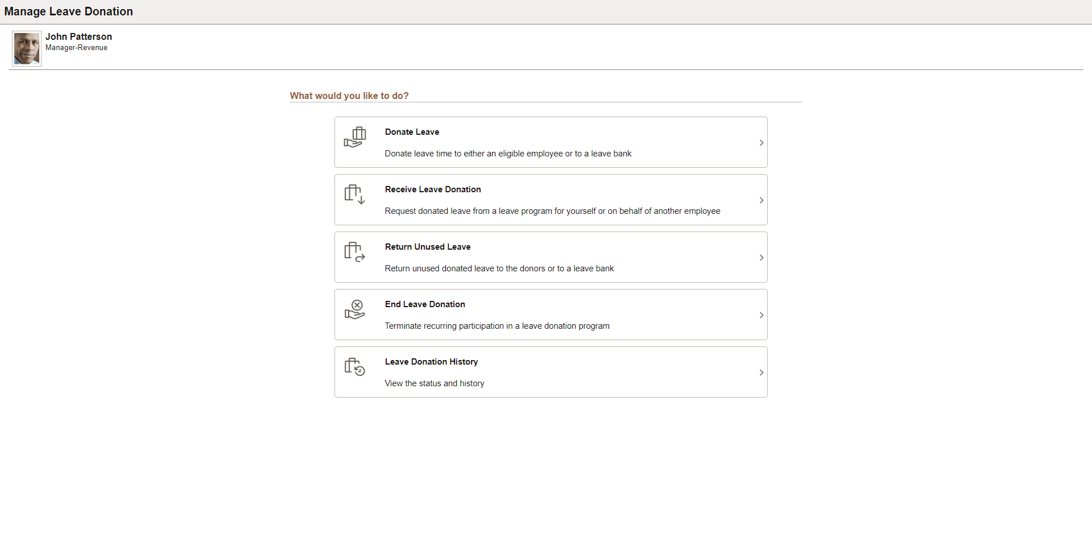Click the John Patterson name label
Image resolution: width=1092 pixels, height=558 pixels.
78,36
